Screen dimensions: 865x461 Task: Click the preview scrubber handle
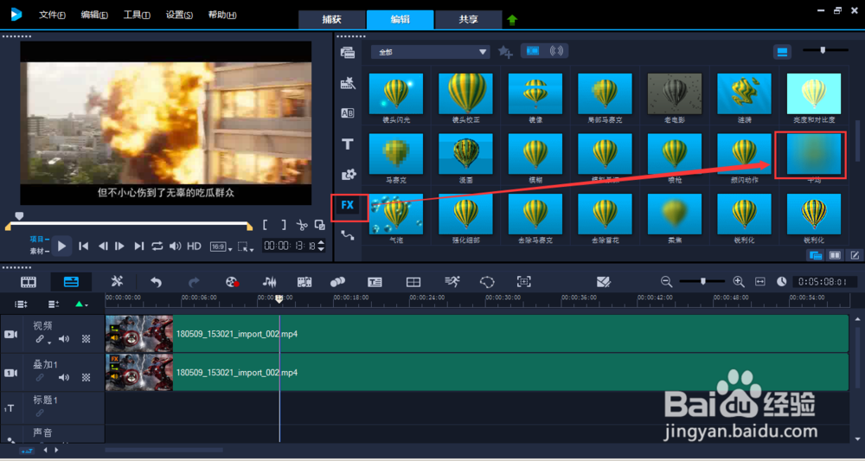(x=19, y=216)
